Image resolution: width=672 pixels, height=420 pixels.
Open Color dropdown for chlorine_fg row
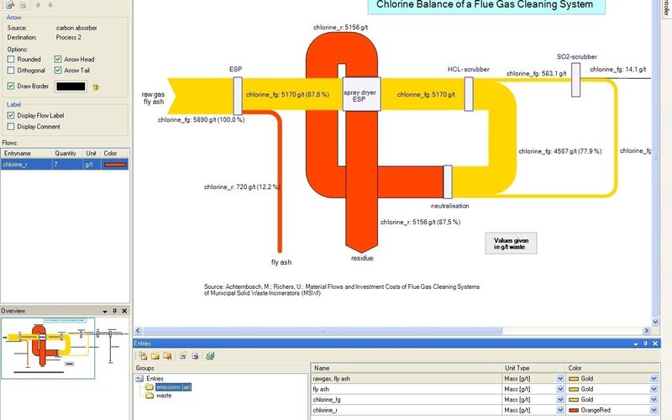coord(654,400)
